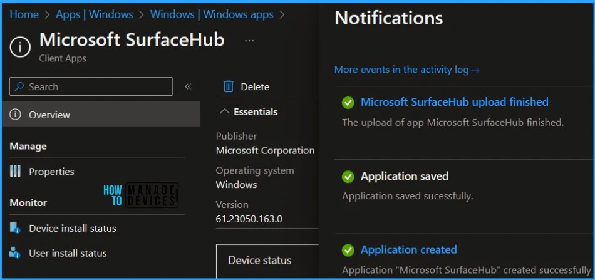Click the User install status icon
This screenshot has width=595, height=280.
15,252
